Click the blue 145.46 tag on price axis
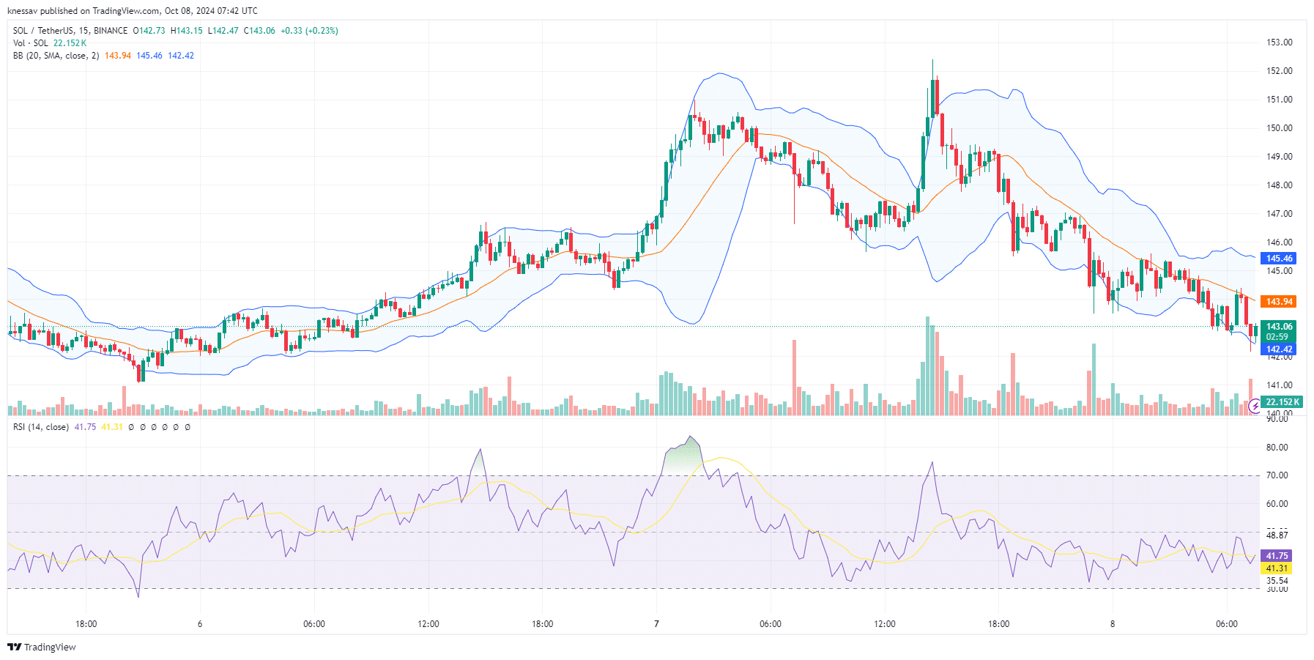This screenshot has height=660, width=1314. click(1279, 259)
